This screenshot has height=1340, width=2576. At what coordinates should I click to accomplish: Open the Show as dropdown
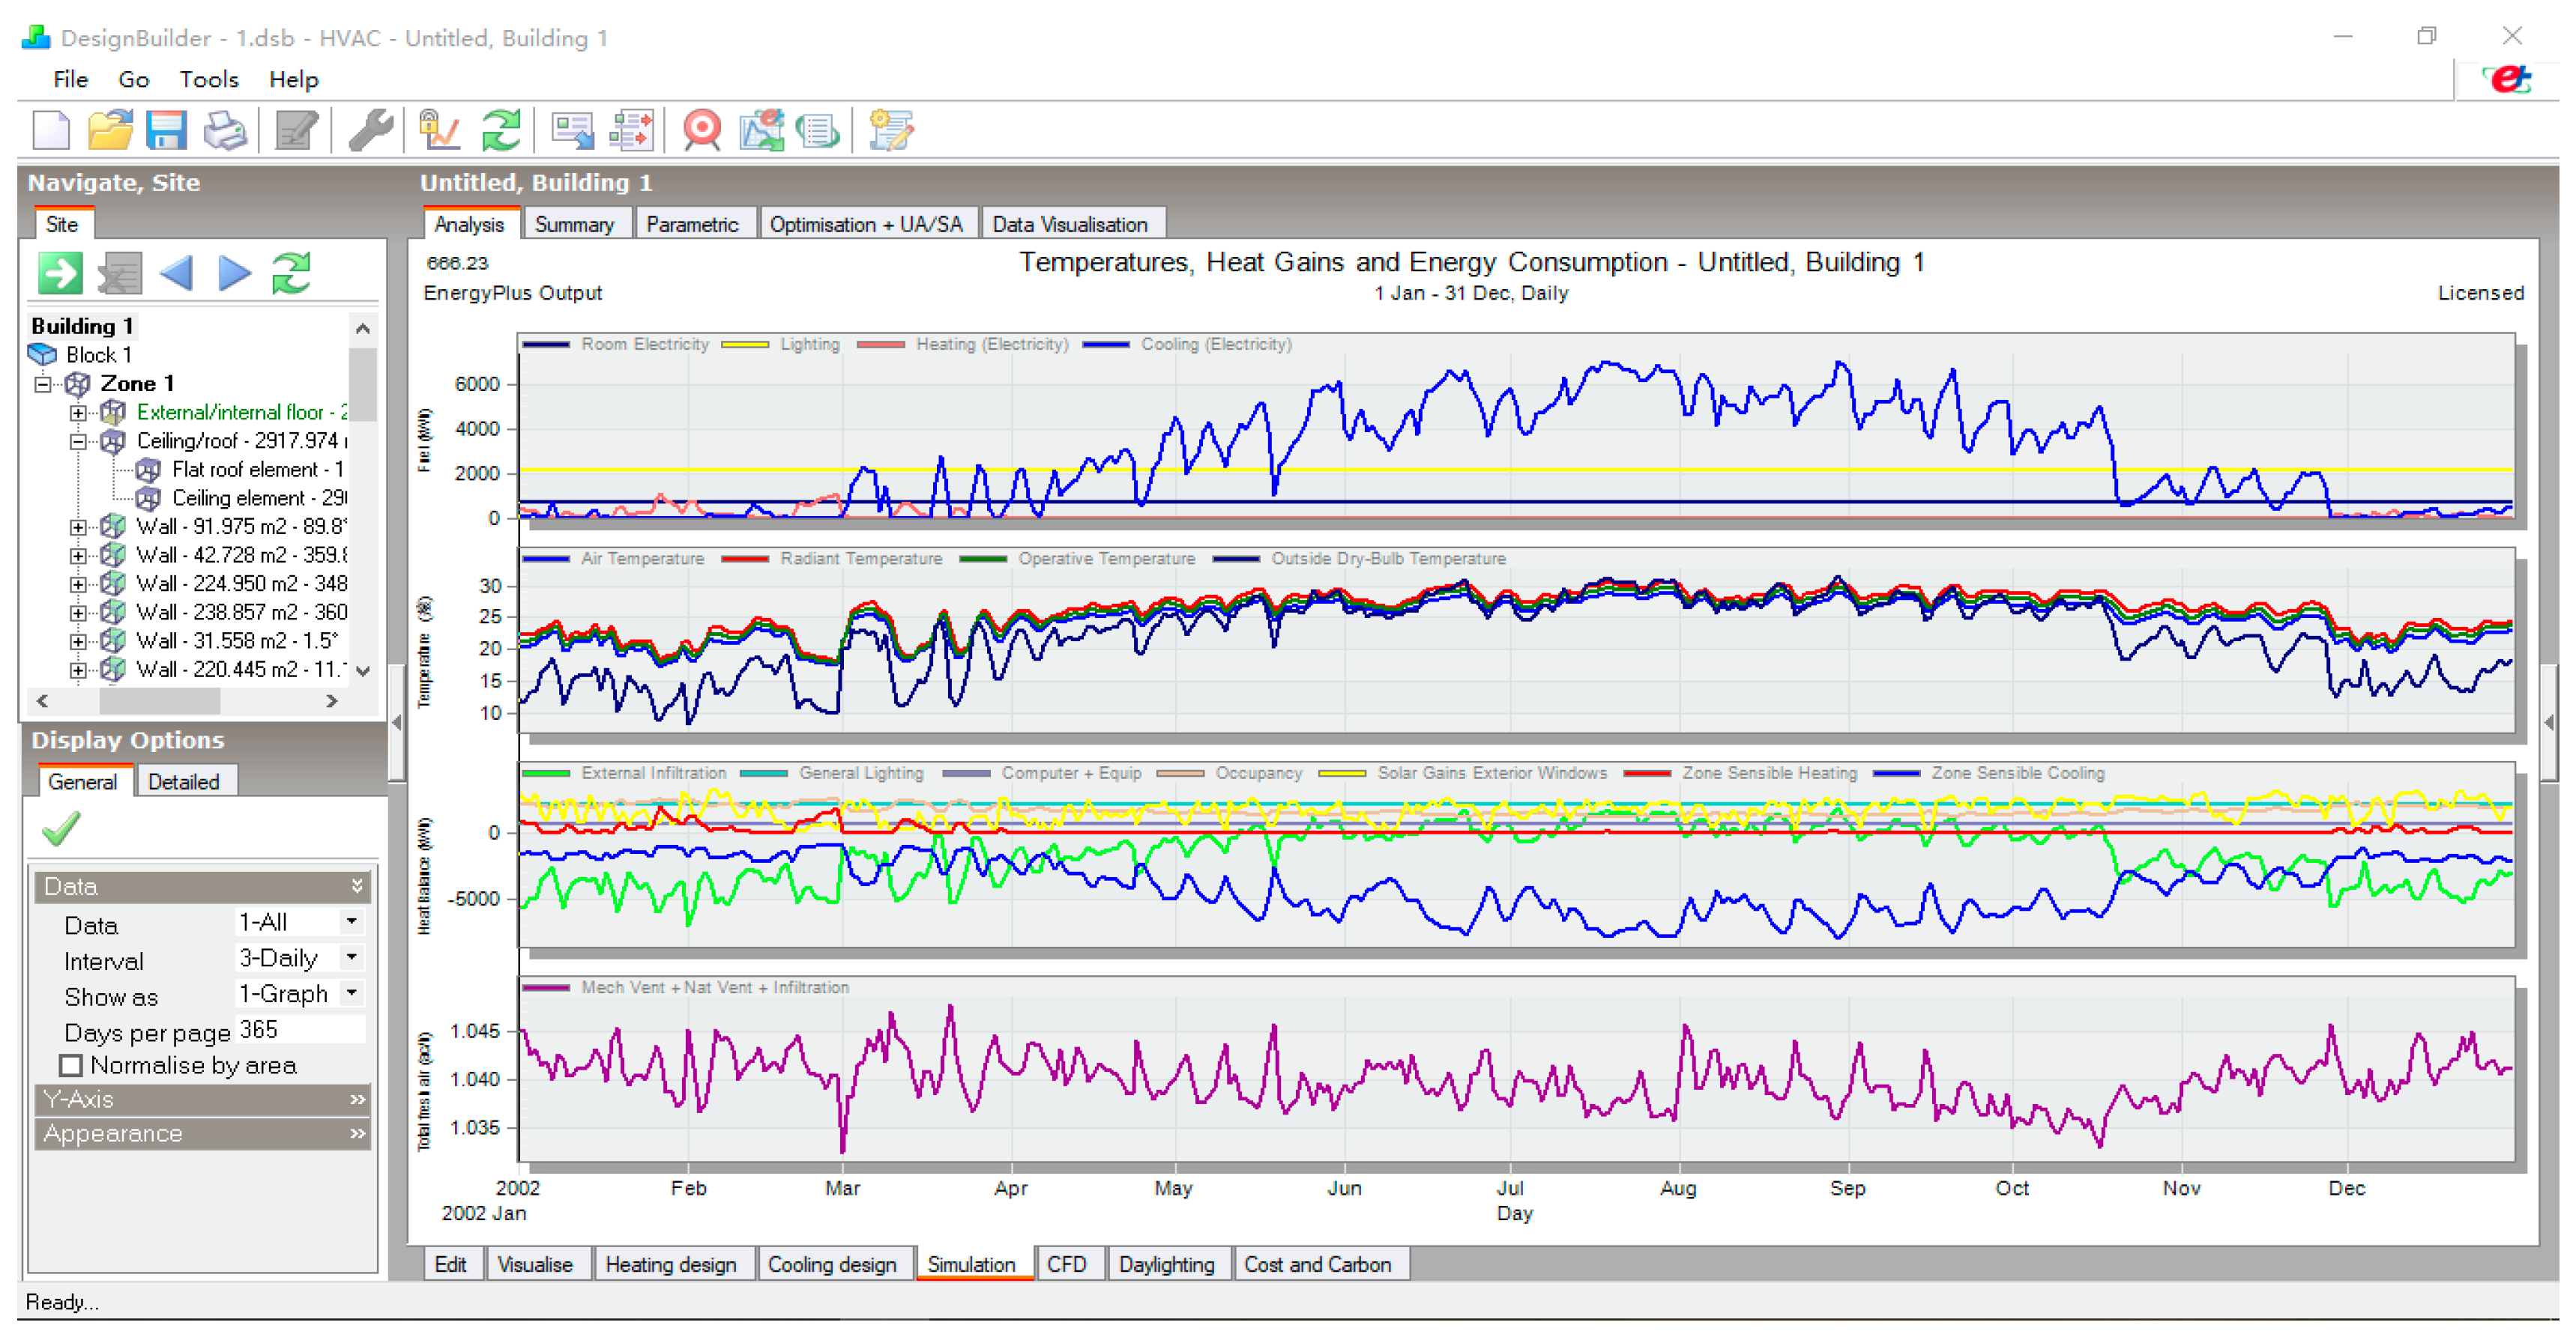pyautogui.click(x=351, y=993)
